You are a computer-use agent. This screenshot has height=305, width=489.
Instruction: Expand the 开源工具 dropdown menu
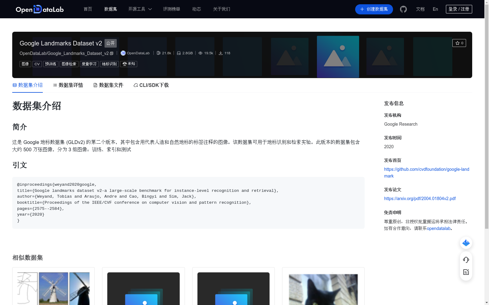(140, 9)
